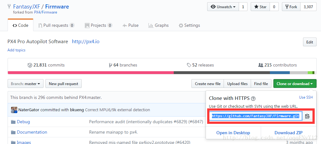Click the Pull requests tab icon
321x144 pixels.
coord(40,26)
